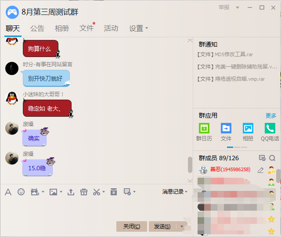The height and width of the screenshot is (237, 281).
Task: Open the emoji smiley picker
Action: point(21,192)
